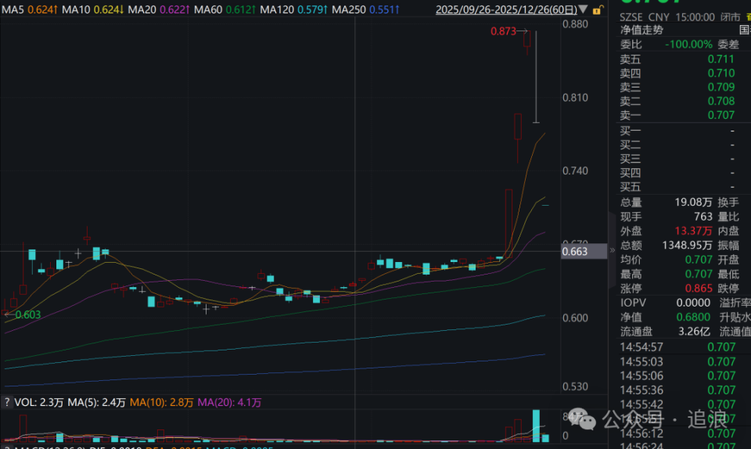Click the 总量 19.08万 value
Image resolution: width=751 pixels, height=449 pixels.
693,202
